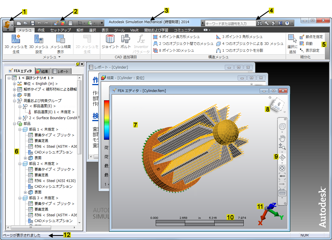Screen dimensions: 332x240
Task: Click 自動 refinement command
Action: click(306, 44)
